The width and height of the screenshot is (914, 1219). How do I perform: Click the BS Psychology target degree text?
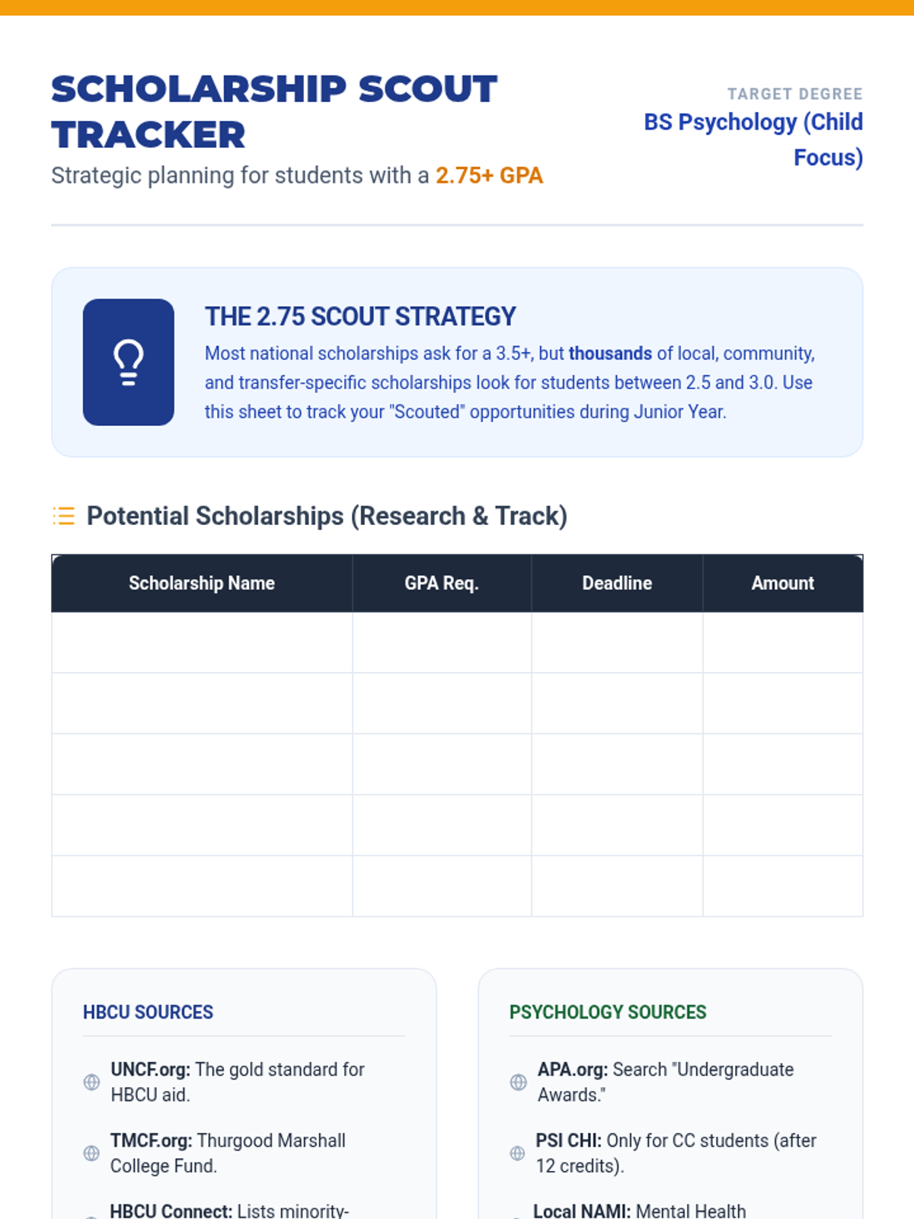click(x=753, y=139)
